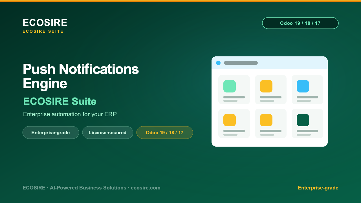361x203 pixels.
Task: Click the License-secured pill badge
Action: point(108,133)
